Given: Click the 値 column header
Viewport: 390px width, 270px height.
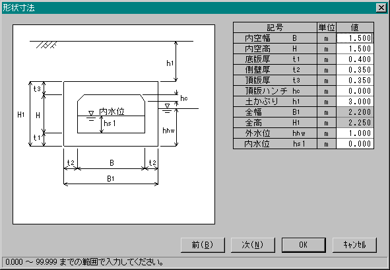Looking at the screenshot, I should coord(355,27).
